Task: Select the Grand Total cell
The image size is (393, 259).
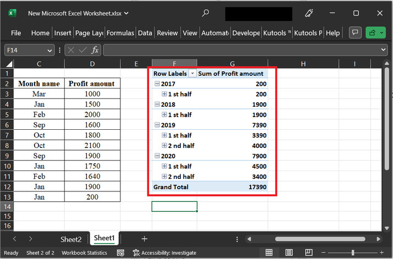Action: click(x=174, y=187)
